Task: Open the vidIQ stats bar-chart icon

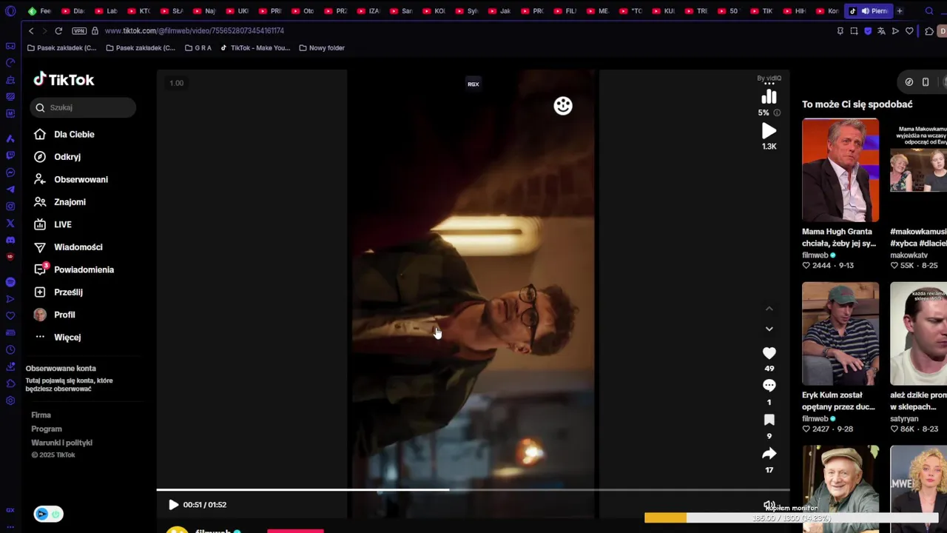Action: pos(769,97)
